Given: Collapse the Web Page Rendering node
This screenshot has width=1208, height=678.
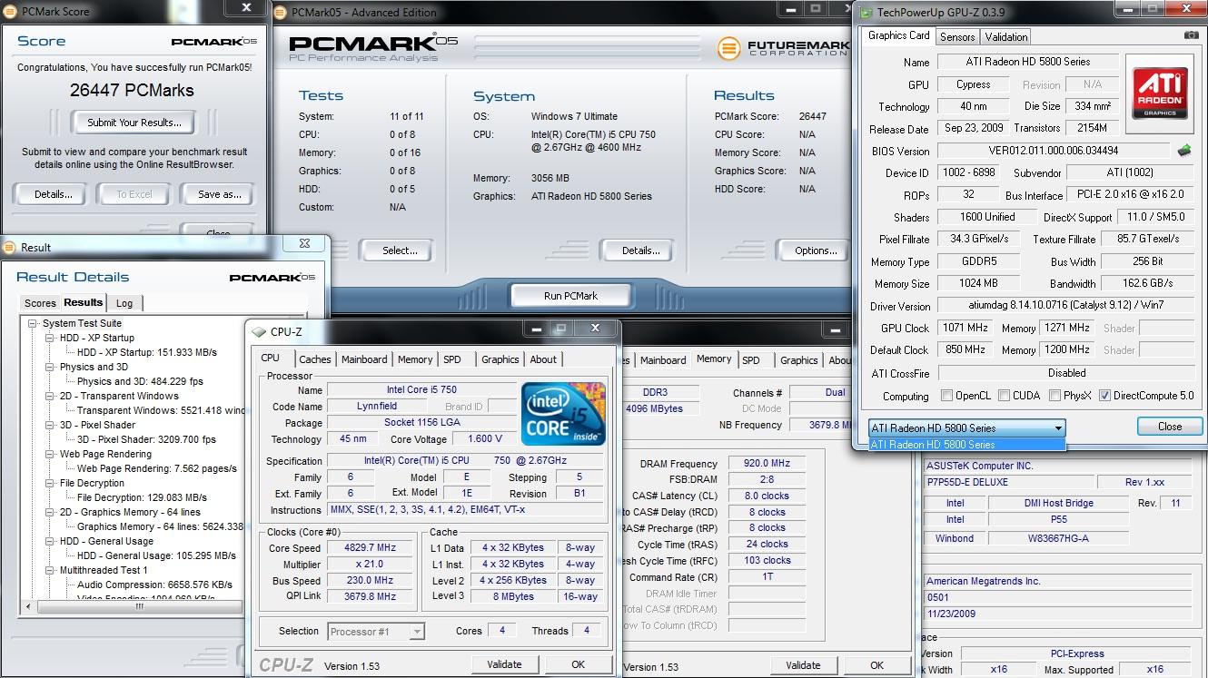Looking at the screenshot, I should (50, 454).
